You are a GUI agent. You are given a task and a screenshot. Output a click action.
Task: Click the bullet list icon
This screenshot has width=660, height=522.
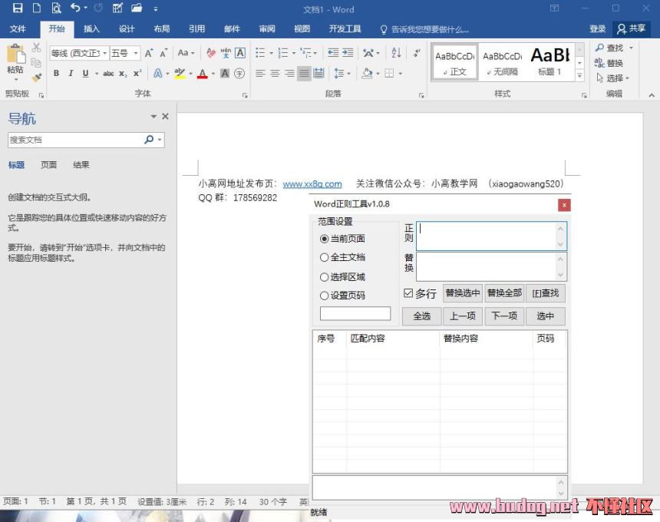tap(261, 53)
